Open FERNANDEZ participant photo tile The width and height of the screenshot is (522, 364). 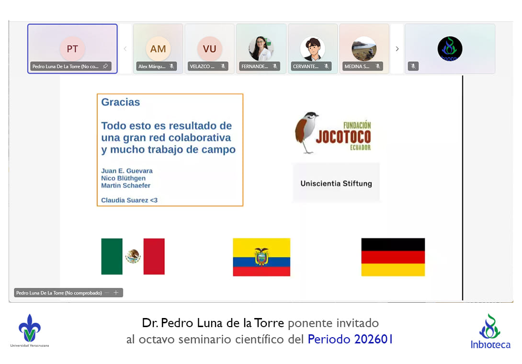(x=261, y=47)
